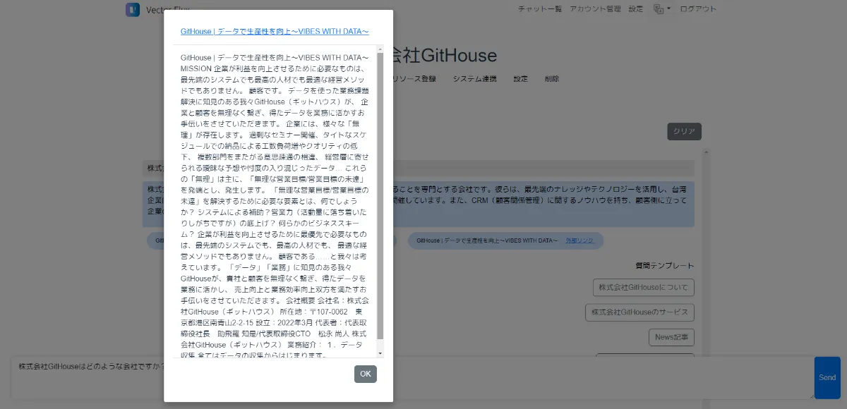Viewport: 847px width, 409px height.
Task: Choose template 株式会社GitHouseについて
Action: point(644,288)
